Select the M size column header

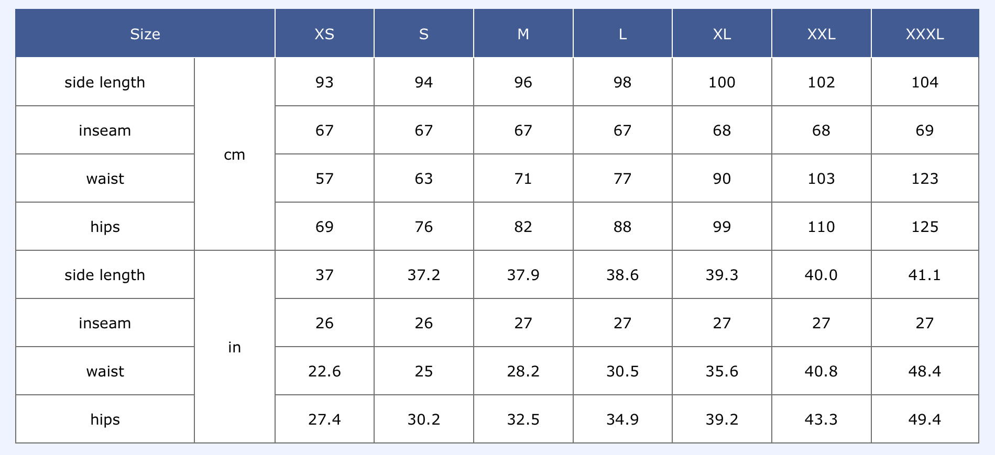pos(523,34)
